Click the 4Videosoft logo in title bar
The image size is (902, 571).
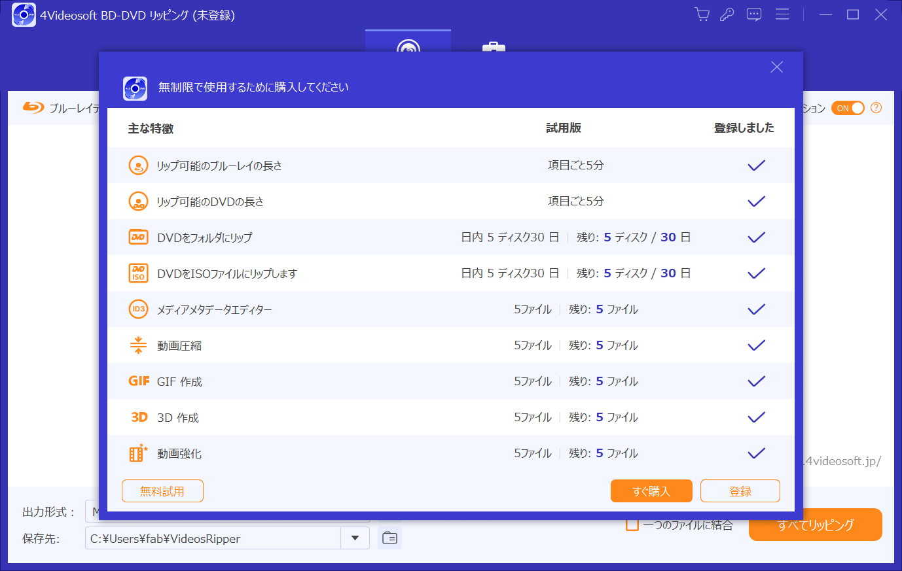point(24,14)
